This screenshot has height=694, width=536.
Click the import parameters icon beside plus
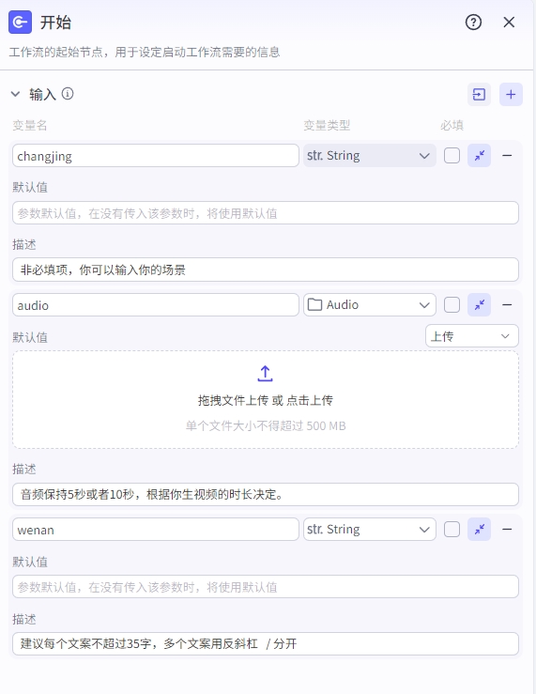[x=479, y=94]
